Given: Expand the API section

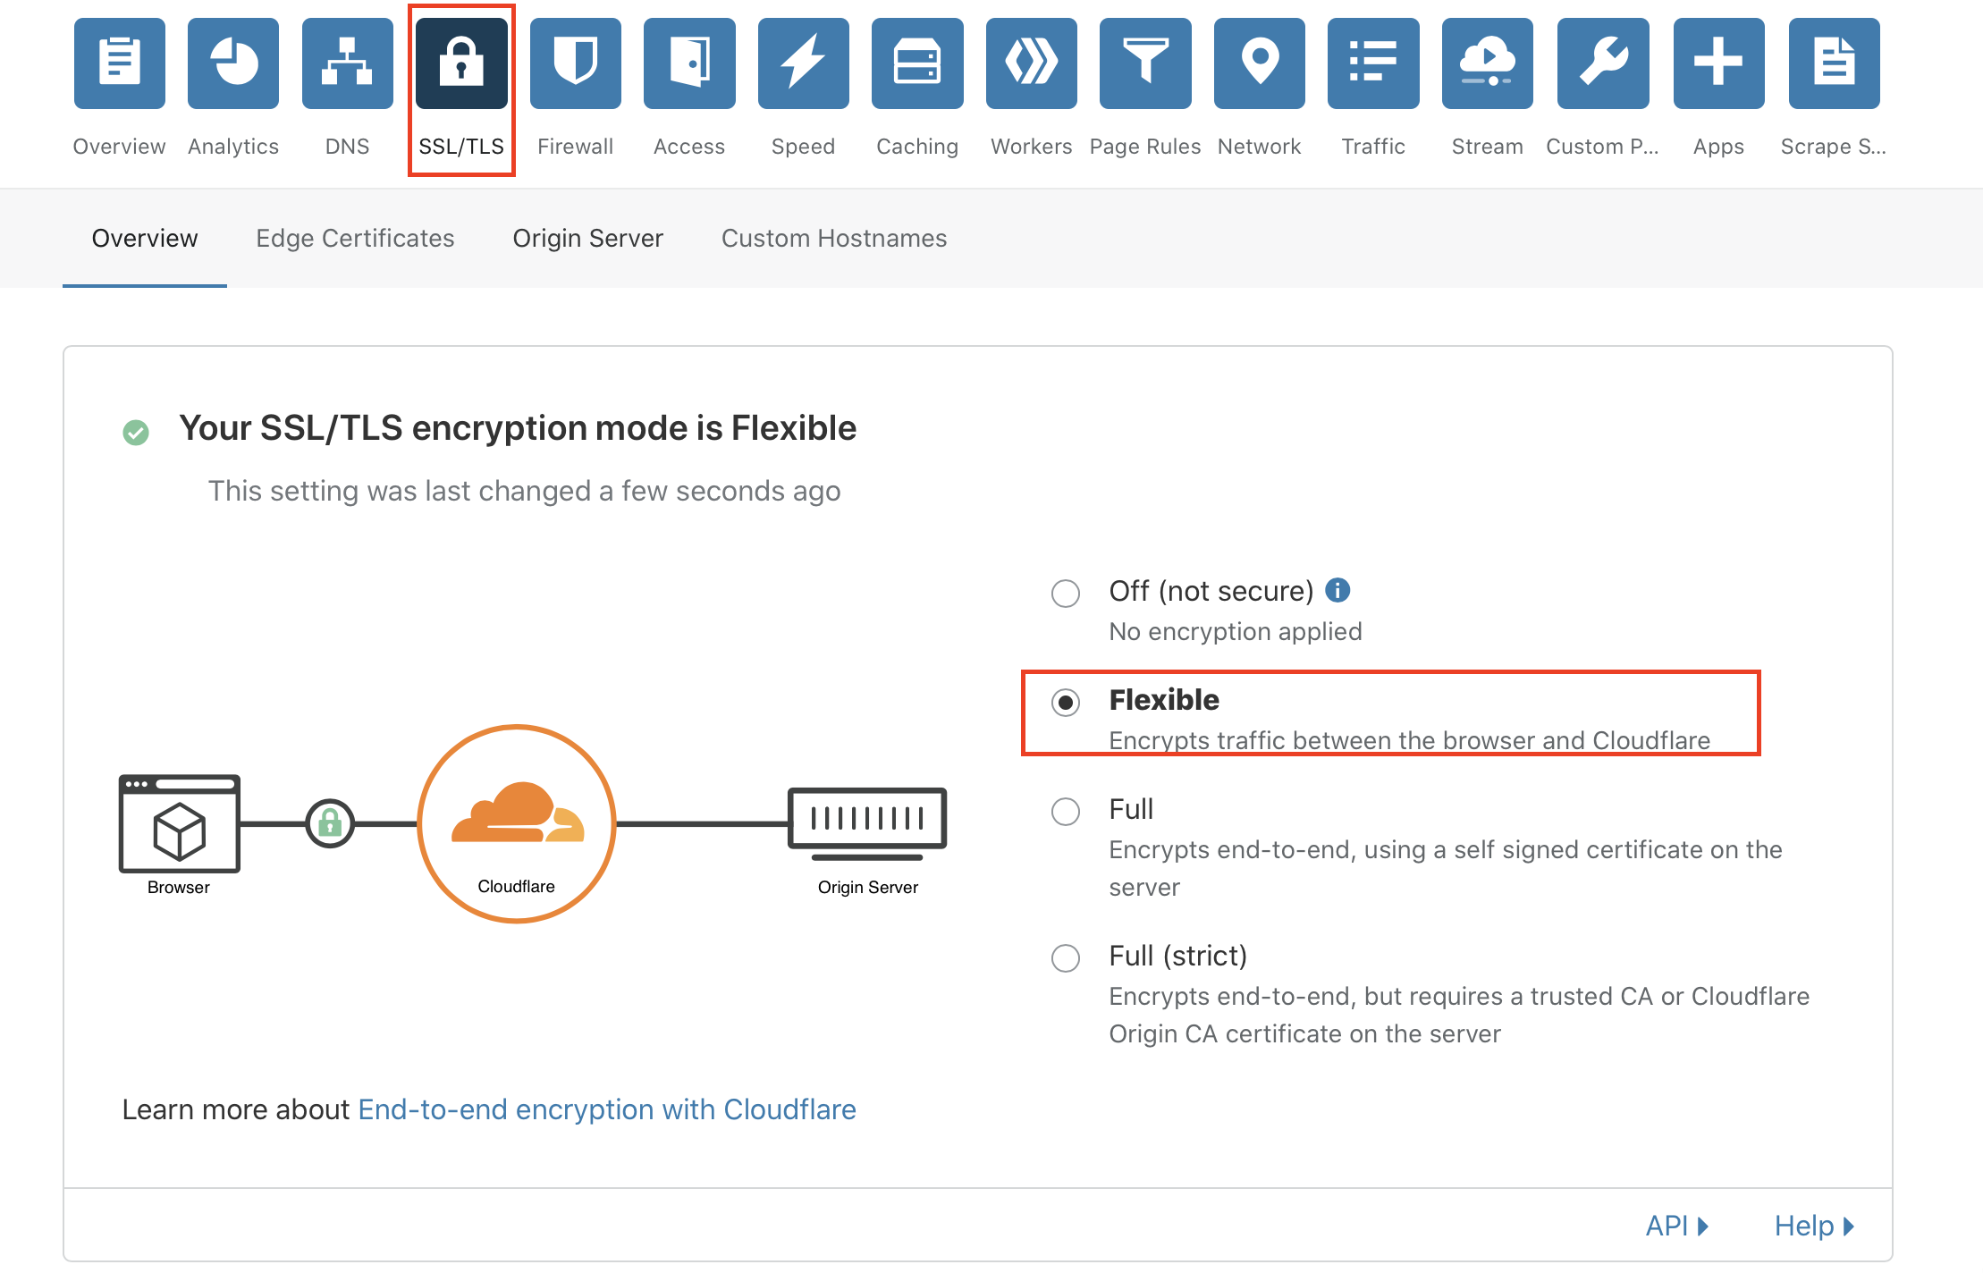Looking at the screenshot, I should click(1676, 1225).
